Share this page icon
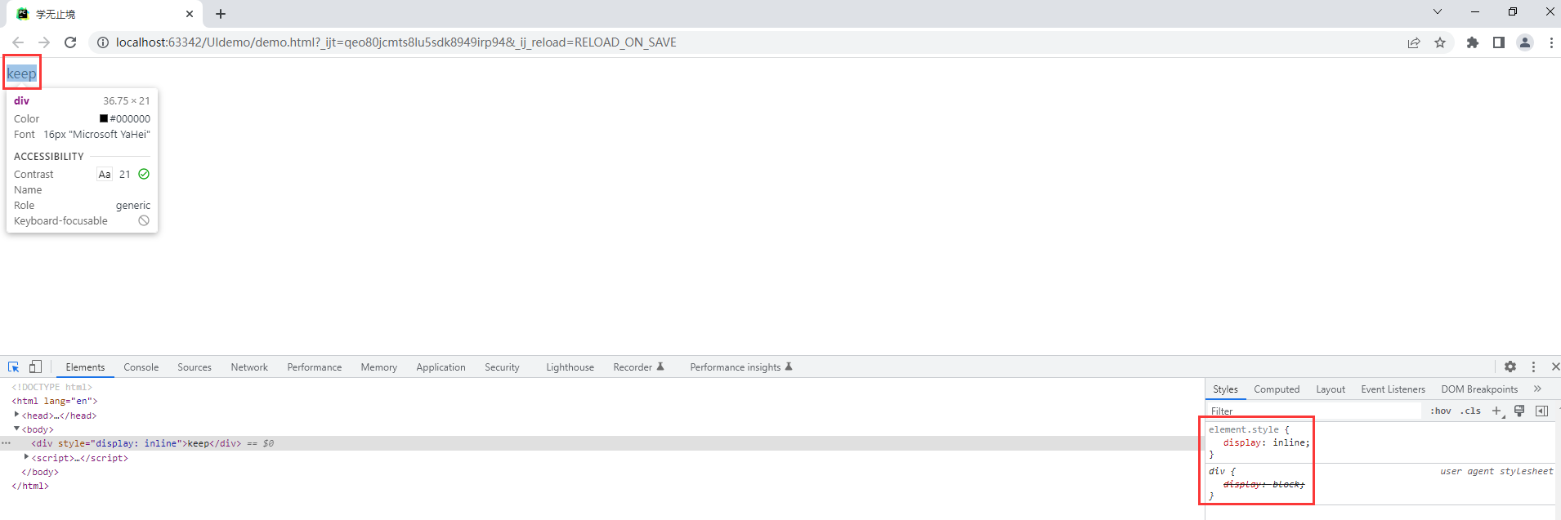 pyautogui.click(x=1414, y=42)
